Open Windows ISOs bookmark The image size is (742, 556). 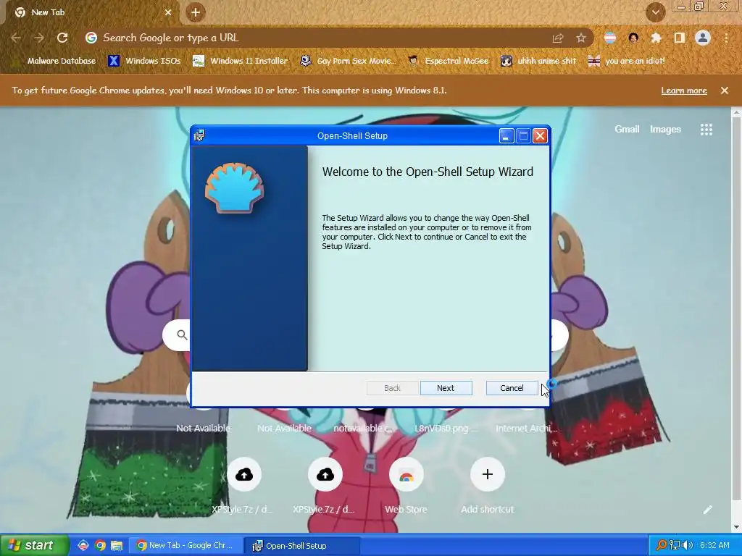point(144,61)
